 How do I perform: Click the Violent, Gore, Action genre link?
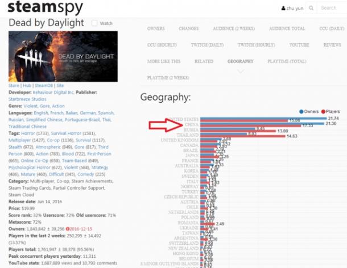[44, 106]
